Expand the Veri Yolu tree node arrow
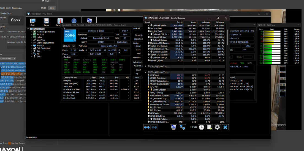The height and width of the screenshot is (151, 304). (31, 40)
